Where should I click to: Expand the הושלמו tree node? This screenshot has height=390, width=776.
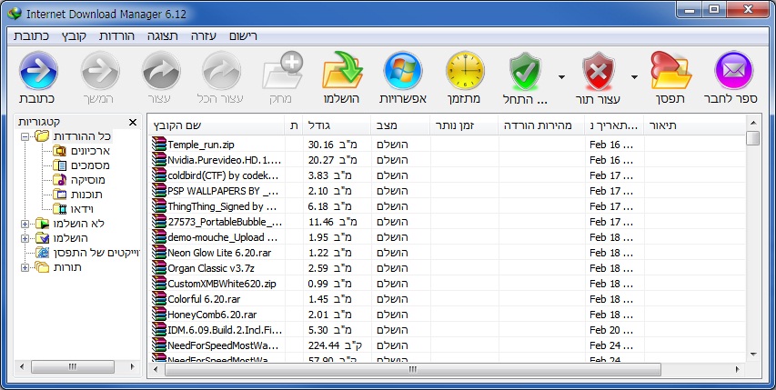(x=25, y=238)
